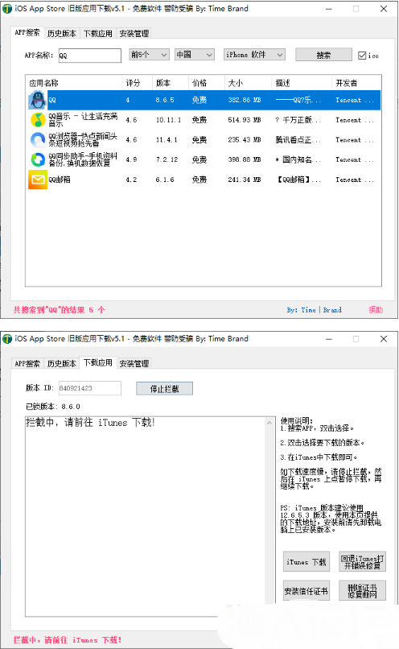This screenshot has width=399, height=649.
Task: Click the 腾讯看点正... description cell
Action: pyautogui.click(x=298, y=140)
